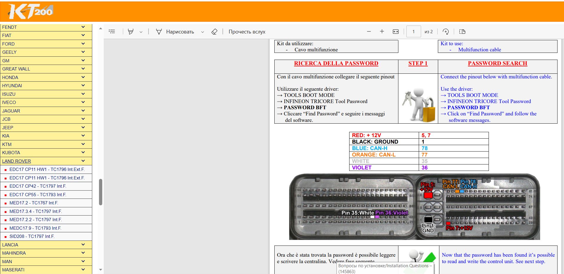Click the page number input field
This screenshot has width=564, height=274.
(x=413, y=31)
